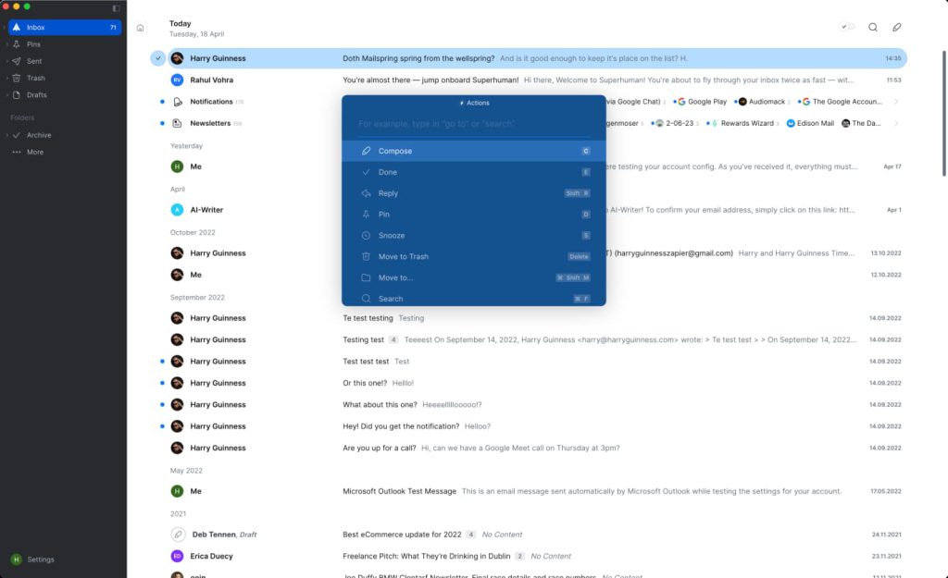Image resolution: width=948 pixels, height=578 pixels.
Task: Uncheck the selected Harry Guinness email circle
Action: pos(157,58)
